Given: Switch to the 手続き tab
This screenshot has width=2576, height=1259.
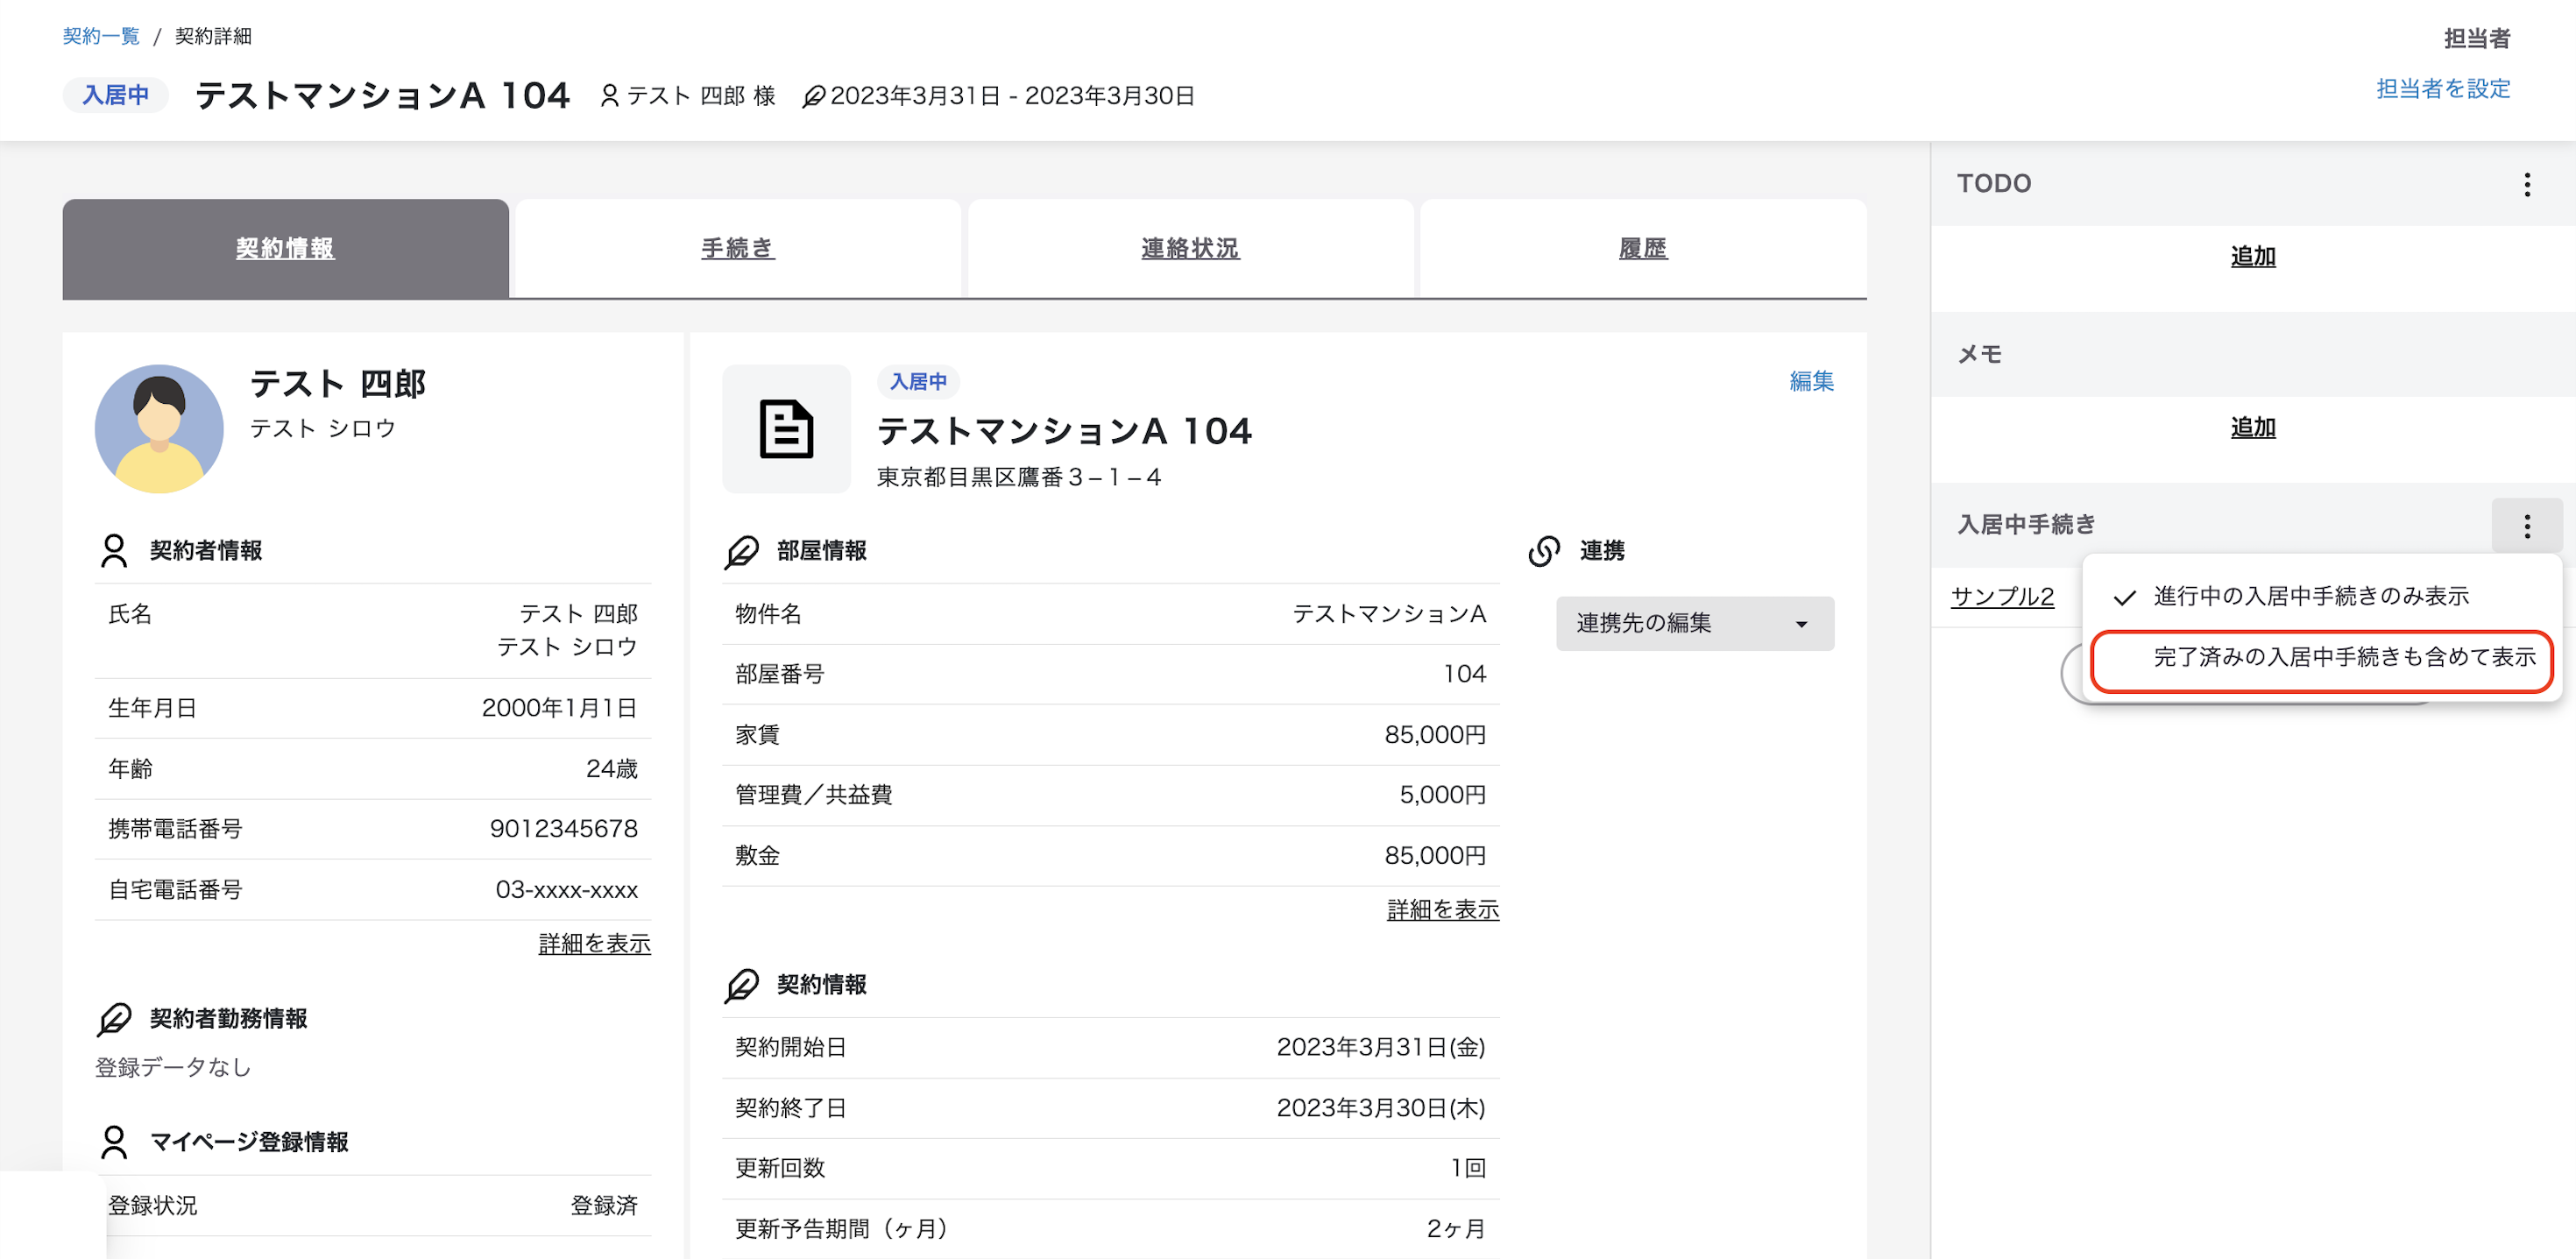Looking at the screenshot, I should 738,248.
